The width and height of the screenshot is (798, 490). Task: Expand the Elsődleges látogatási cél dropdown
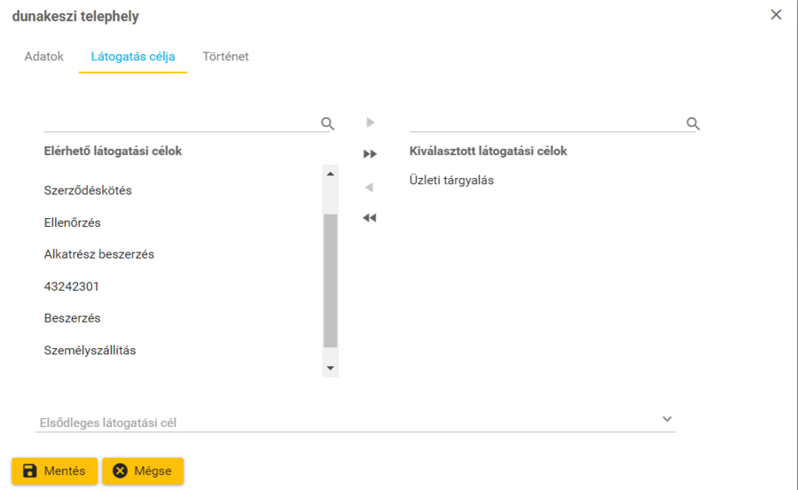[x=668, y=419]
